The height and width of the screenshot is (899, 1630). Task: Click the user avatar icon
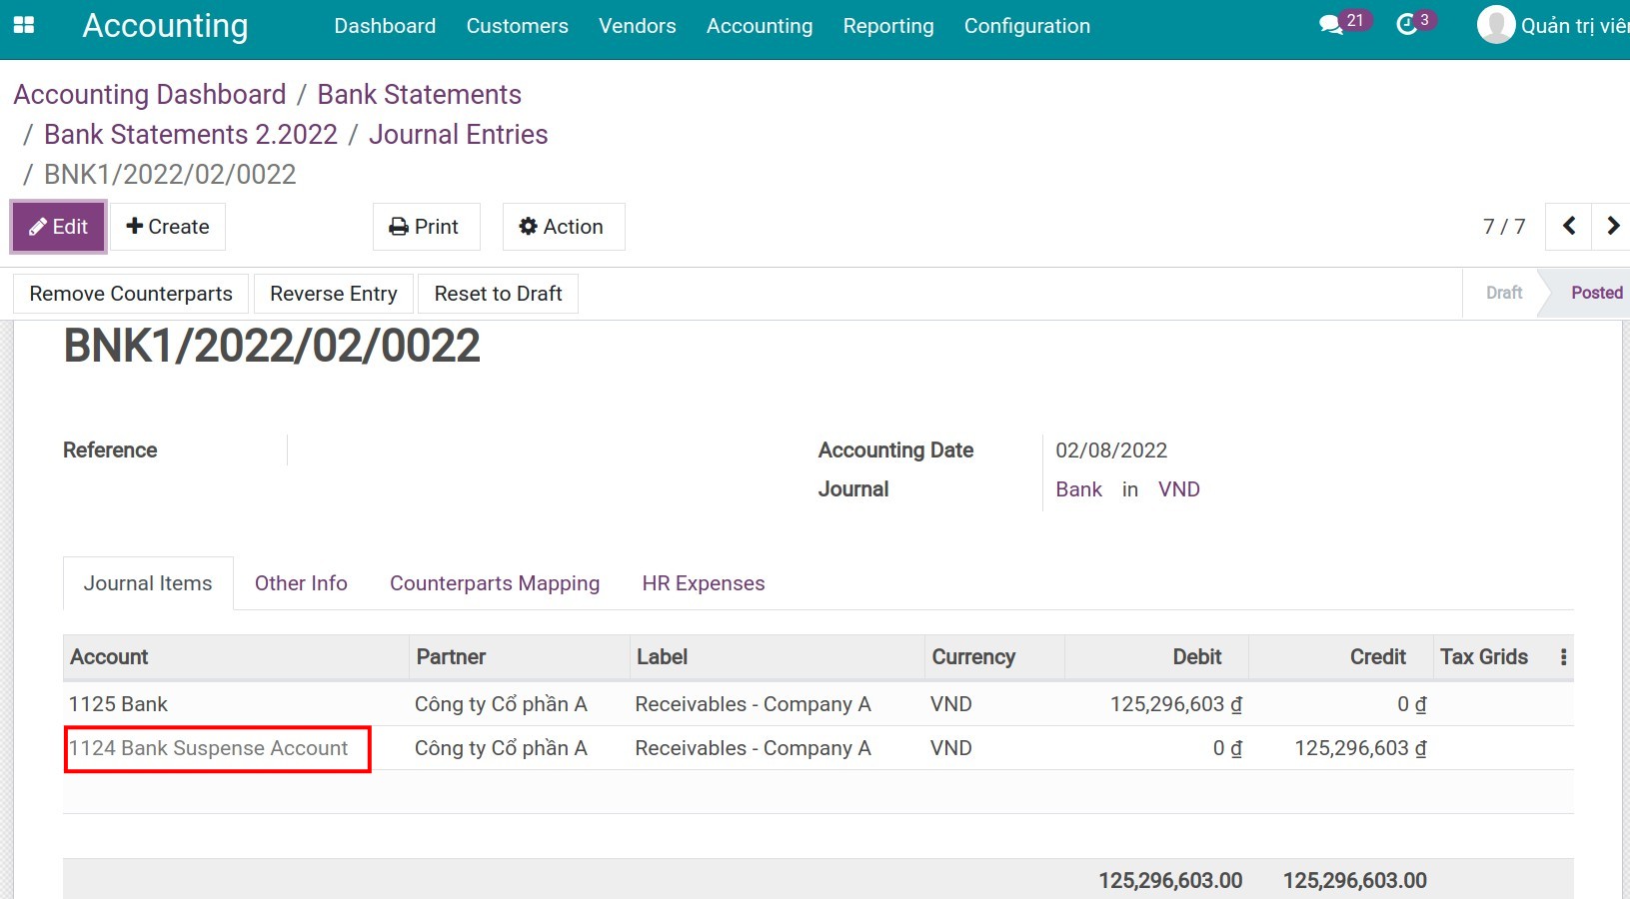pyautogui.click(x=1495, y=26)
